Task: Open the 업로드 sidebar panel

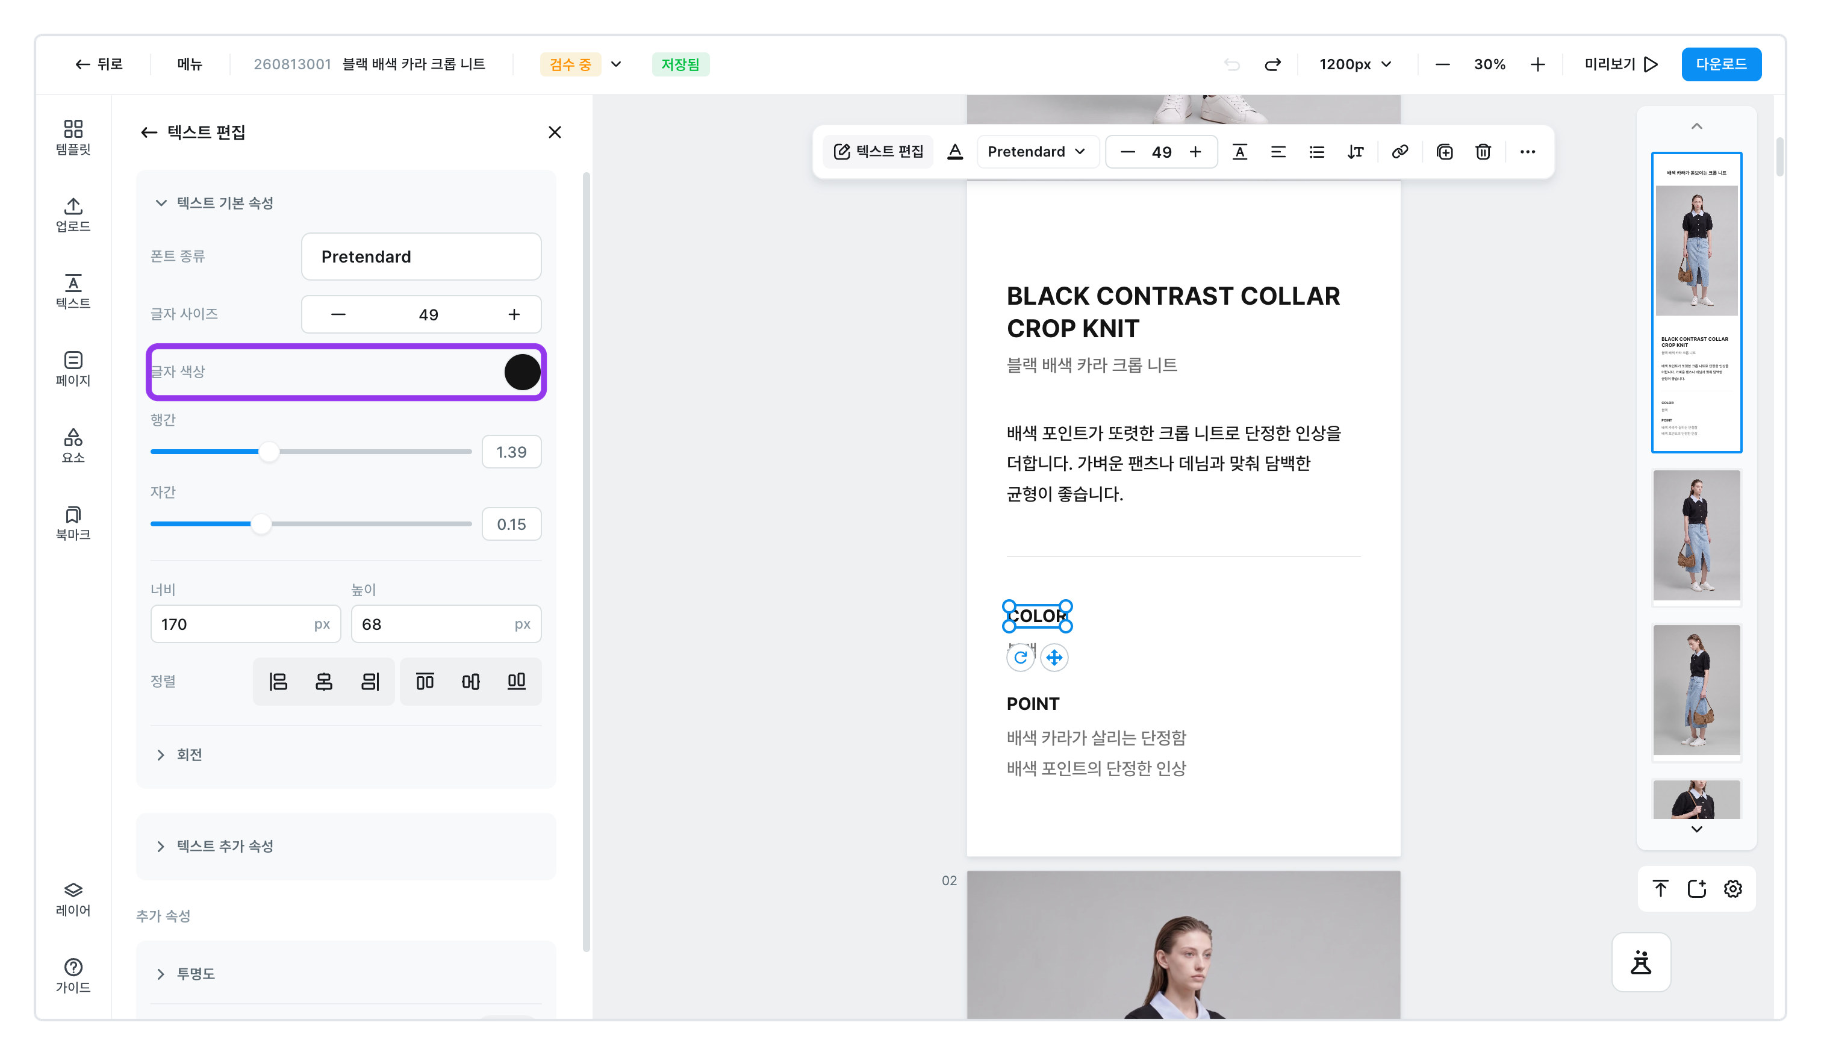Action: [73, 214]
